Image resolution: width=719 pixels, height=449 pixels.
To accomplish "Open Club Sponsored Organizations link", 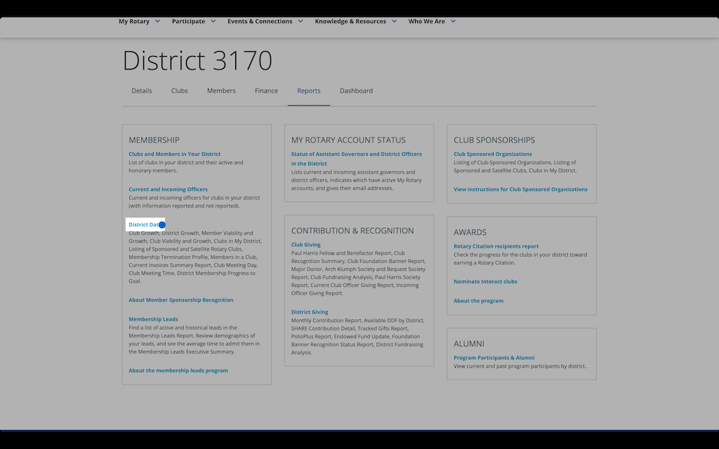I will (x=492, y=154).
